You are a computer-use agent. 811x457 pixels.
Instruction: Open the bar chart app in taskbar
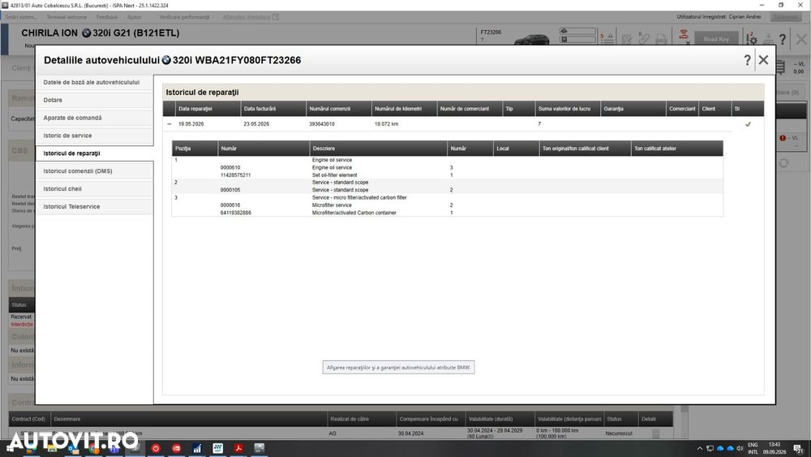[197, 448]
